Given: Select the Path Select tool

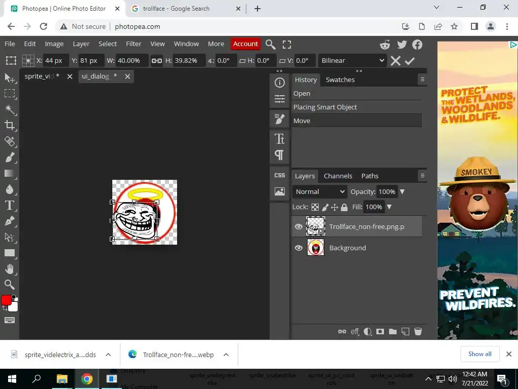Looking at the screenshot, I should click(10, 237).
